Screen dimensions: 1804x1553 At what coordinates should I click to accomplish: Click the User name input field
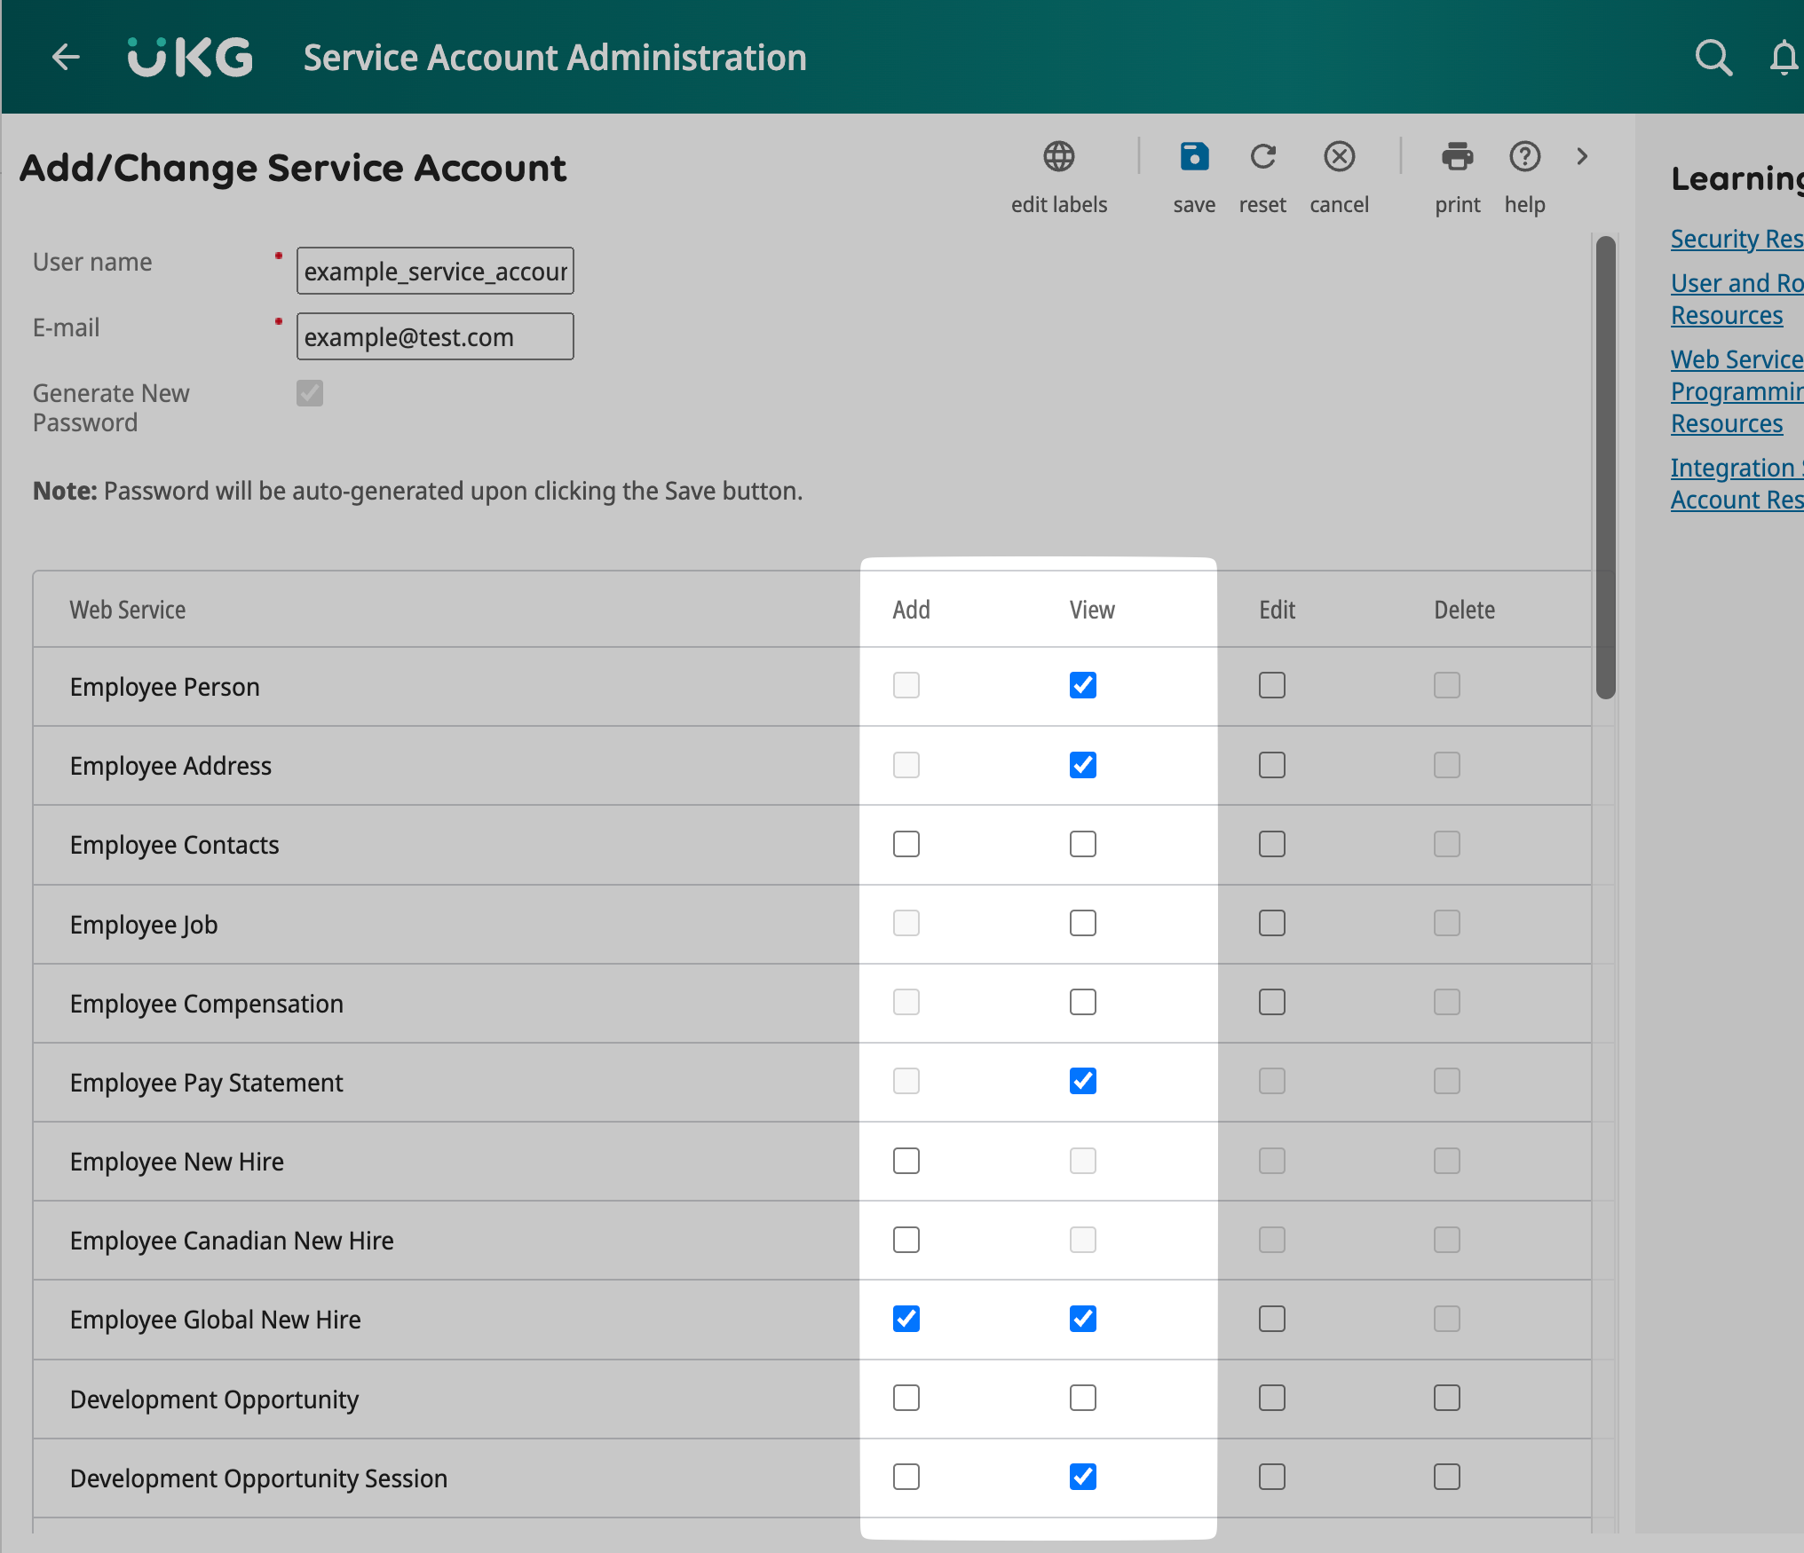pyautogui.click(x=435, y=271)
